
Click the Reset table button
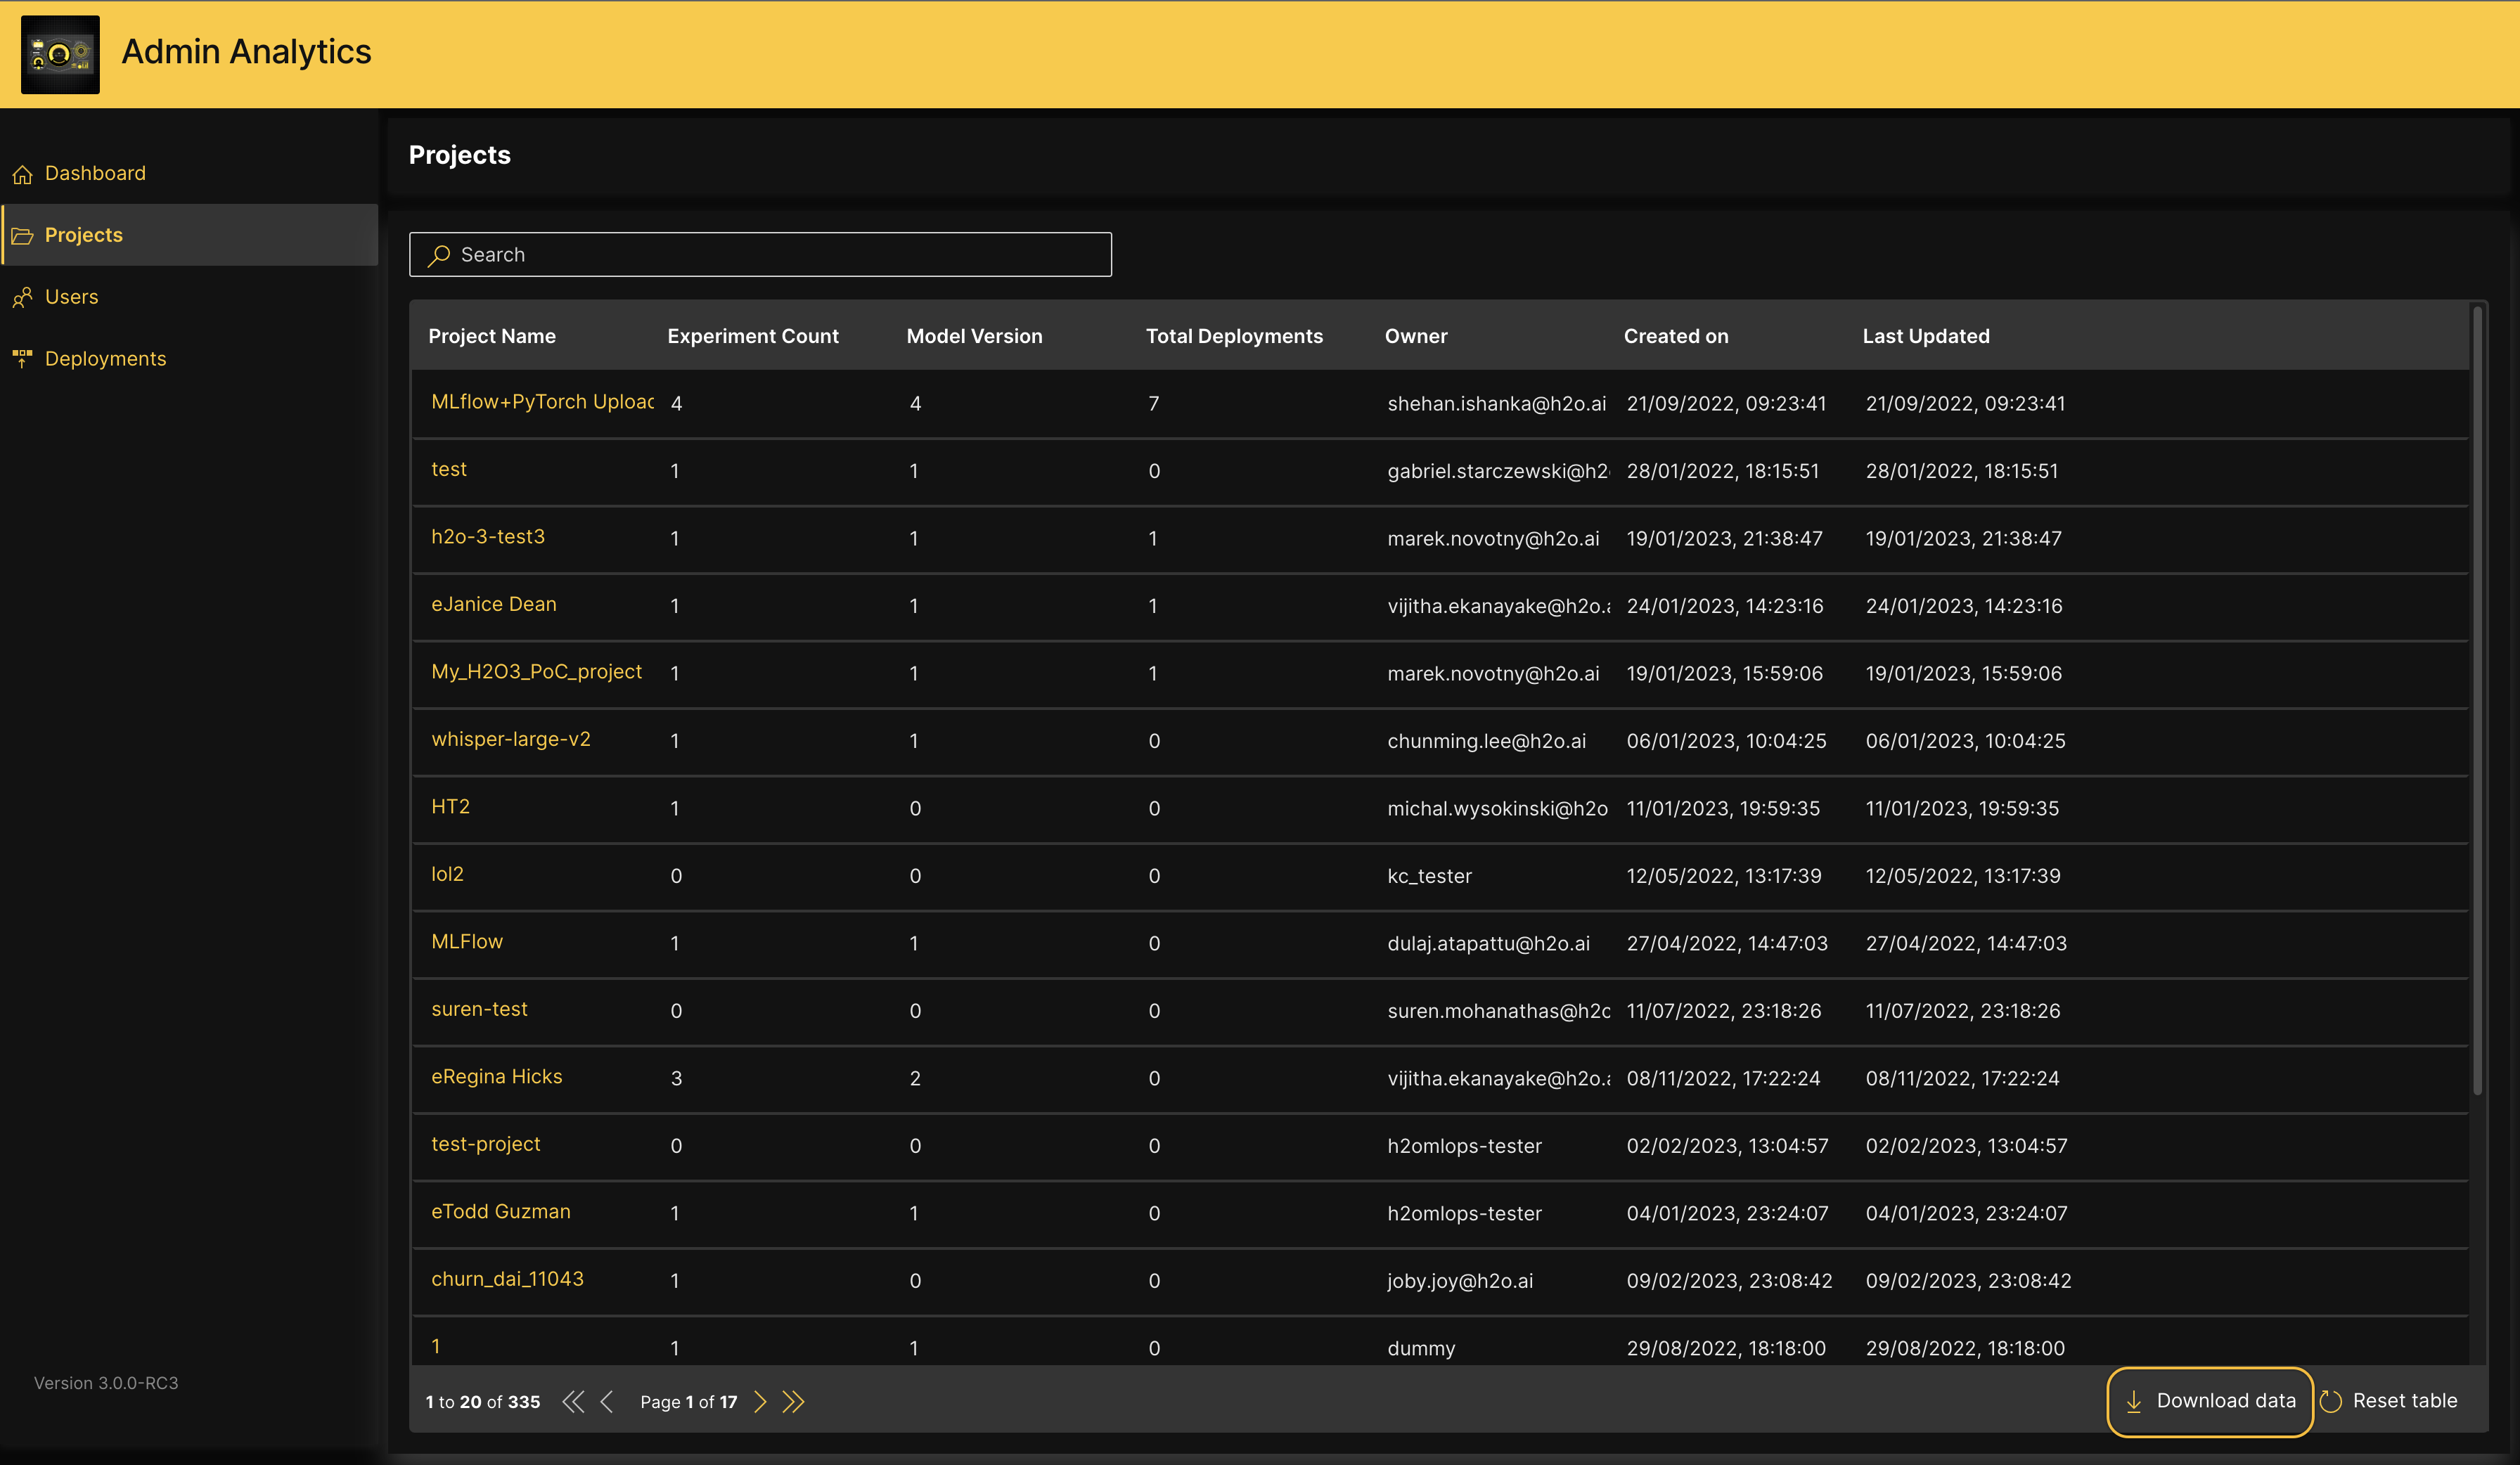(x=2388, y=1401)
